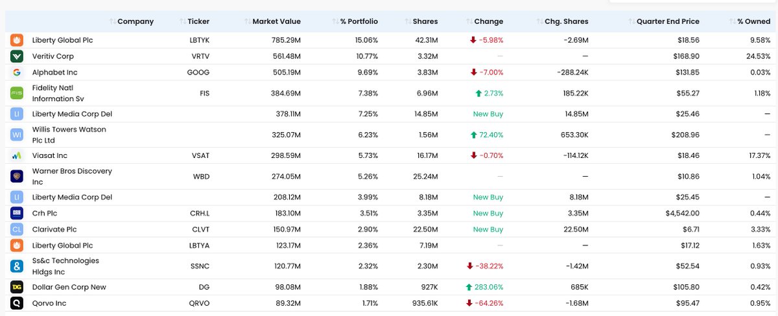This screenshot has width=778, height=316.
Task: Click the QRVO ticker symbol
Action: (198, 303)
